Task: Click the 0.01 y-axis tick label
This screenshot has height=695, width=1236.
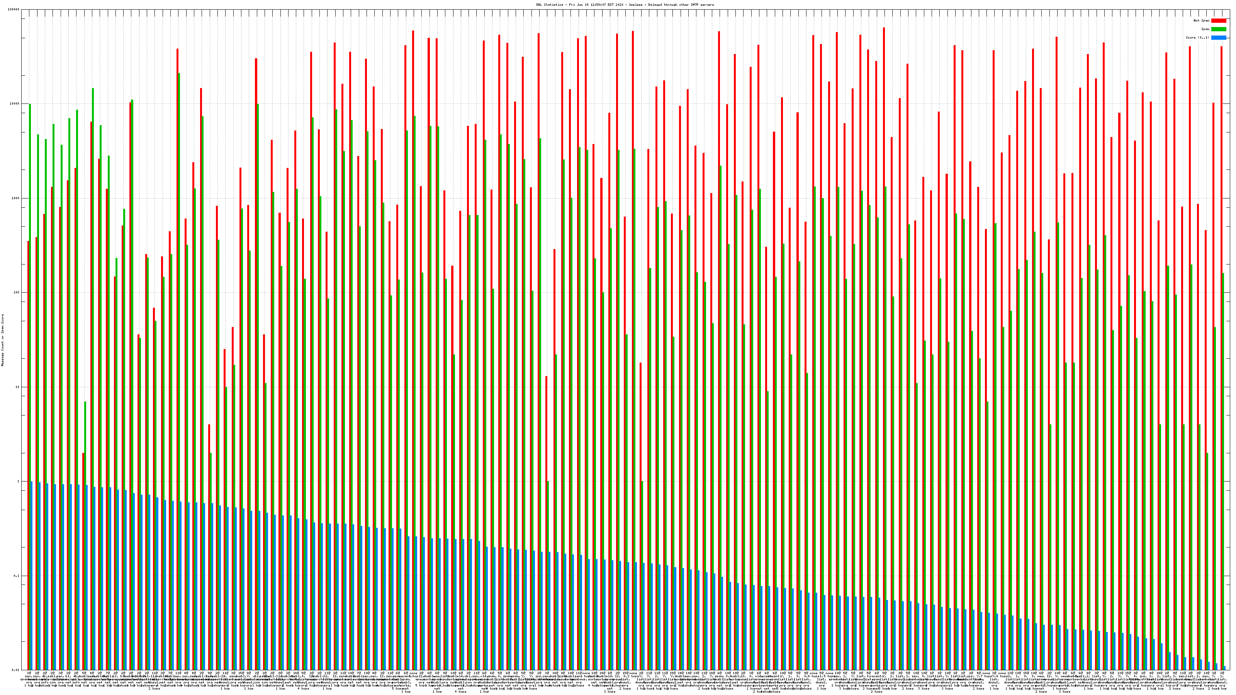Action: pyautogui.click(x=16, y=670)
